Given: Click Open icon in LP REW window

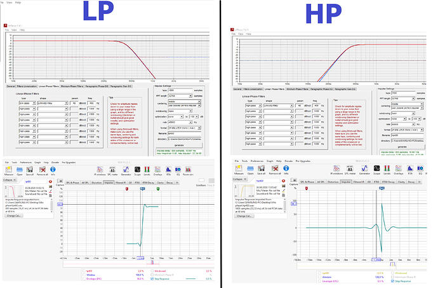Looking at the screenshot, I should [20, 170].
